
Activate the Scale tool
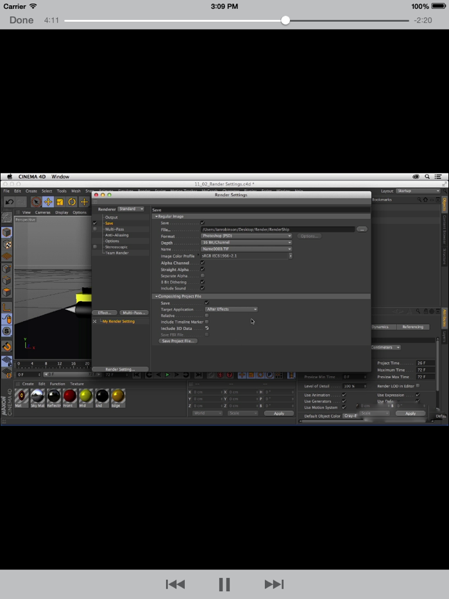coord(60,202)
